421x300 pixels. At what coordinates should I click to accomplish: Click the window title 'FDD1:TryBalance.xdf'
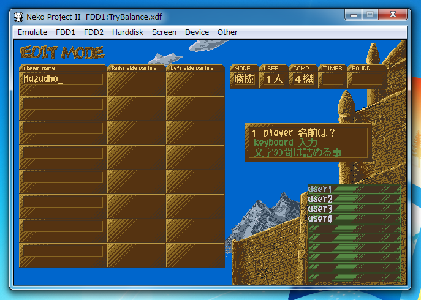(124, 17)
